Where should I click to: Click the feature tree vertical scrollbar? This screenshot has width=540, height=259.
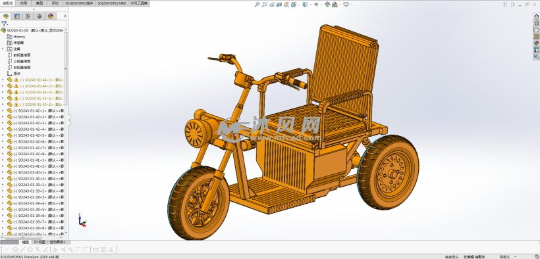(x=66, y=69)
